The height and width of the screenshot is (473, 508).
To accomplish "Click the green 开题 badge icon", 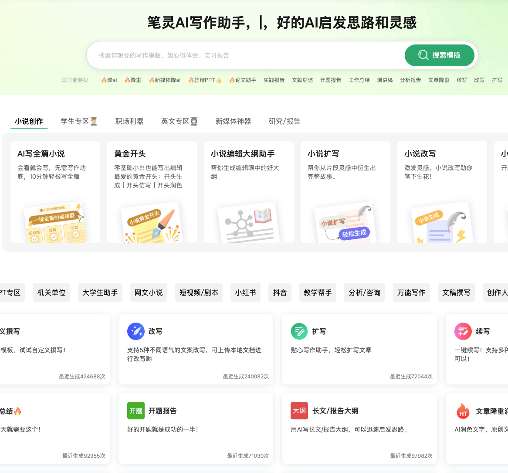I will (136, 411).
